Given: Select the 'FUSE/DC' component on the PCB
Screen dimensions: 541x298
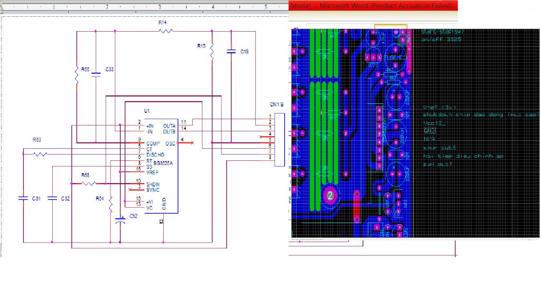Looking at the screenshot, I should coord(395,57).
